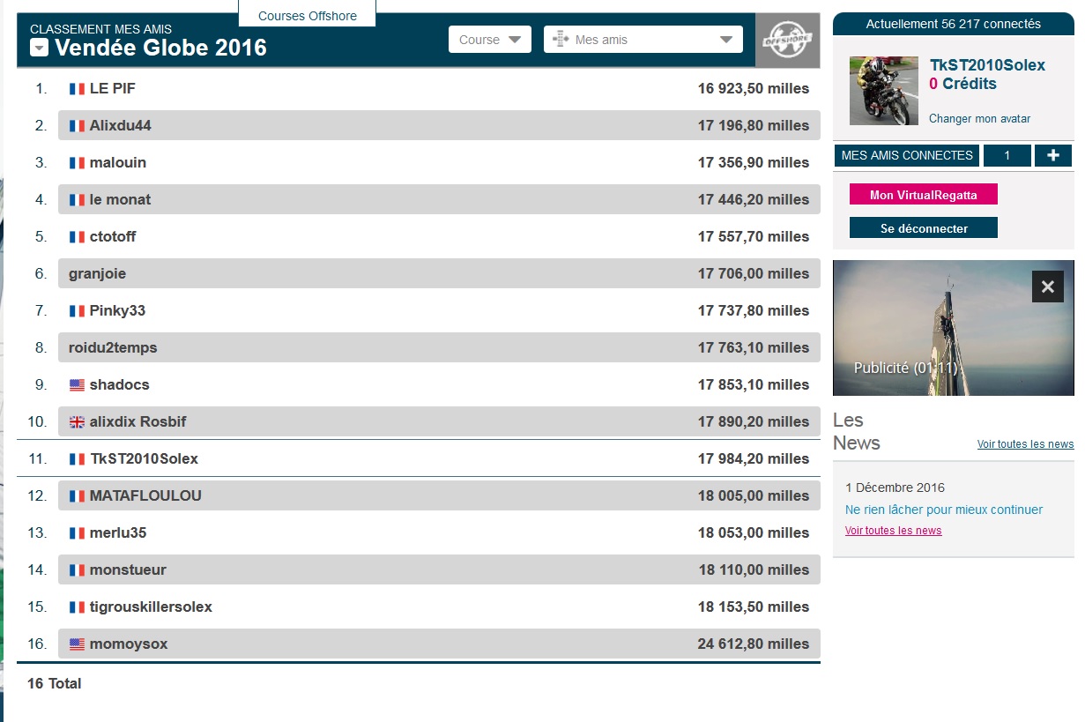Close the advertisement video with X
Screen dimensions: 1085x722
click(1047, 287)
